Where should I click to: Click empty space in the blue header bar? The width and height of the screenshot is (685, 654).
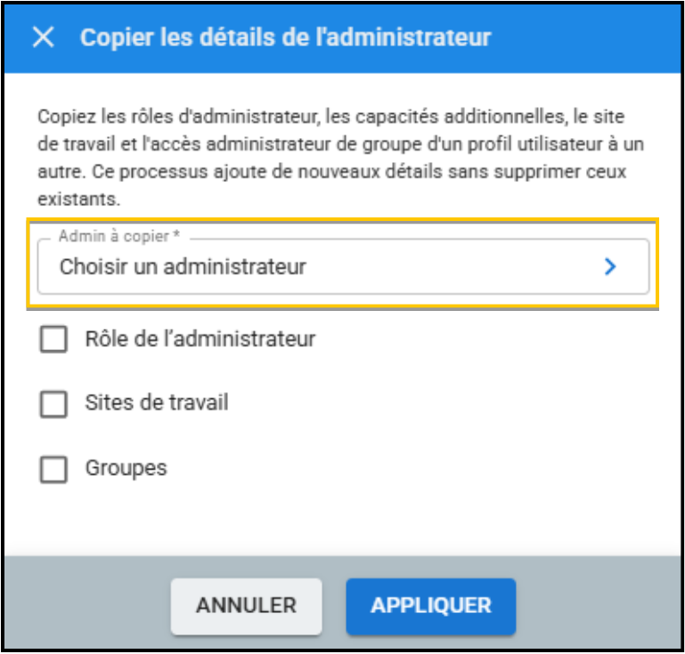point(588,38)
